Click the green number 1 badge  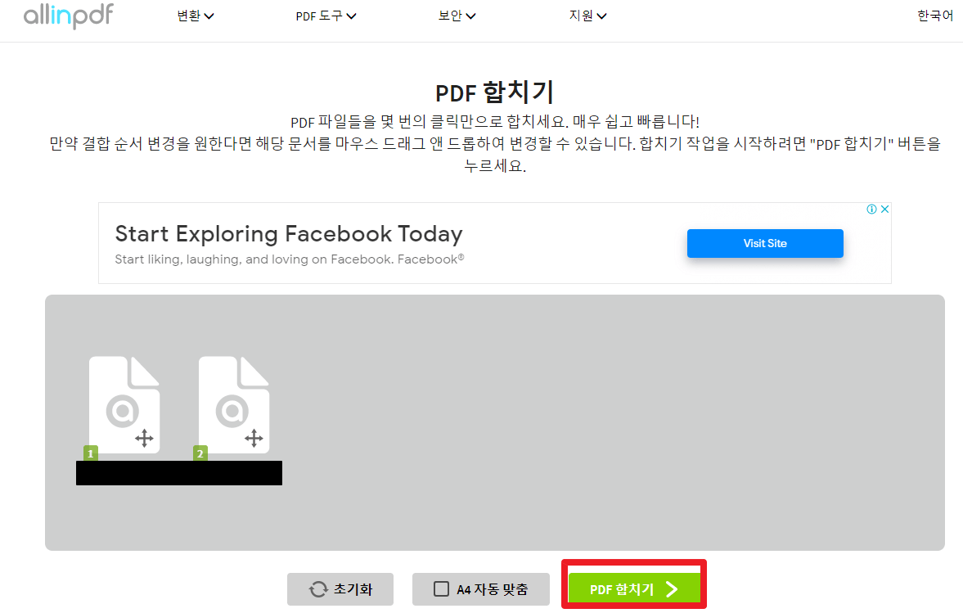pos(90,453)
